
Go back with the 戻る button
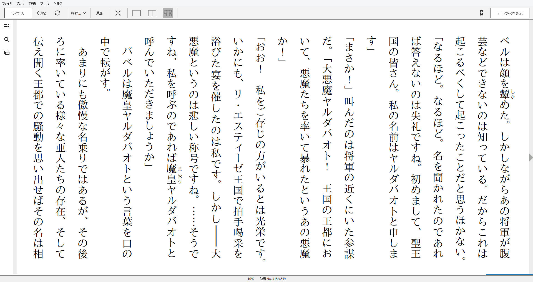coord(42,13)
